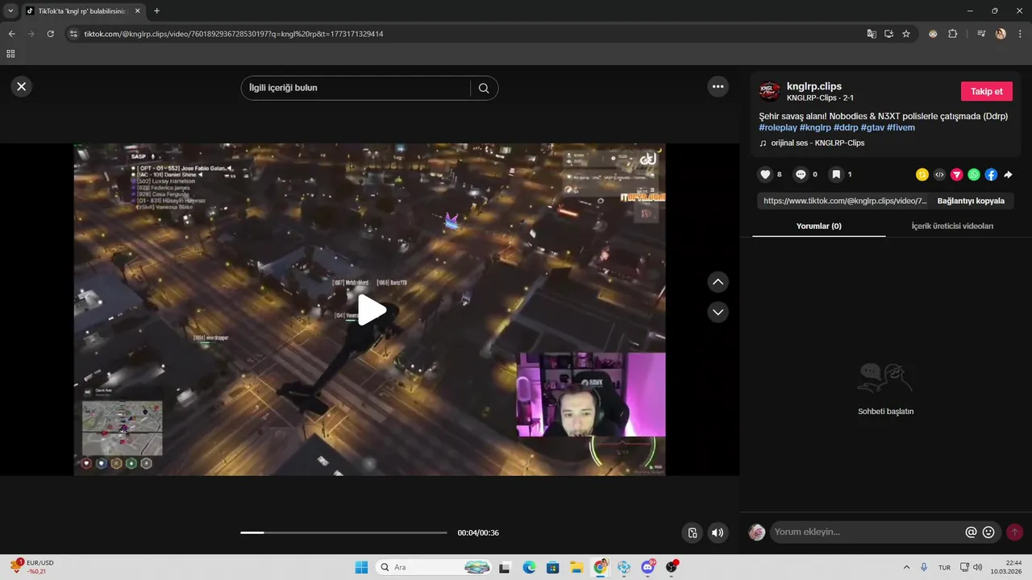
Task: Open the #gtav hashtag
Action: point(872,127)
